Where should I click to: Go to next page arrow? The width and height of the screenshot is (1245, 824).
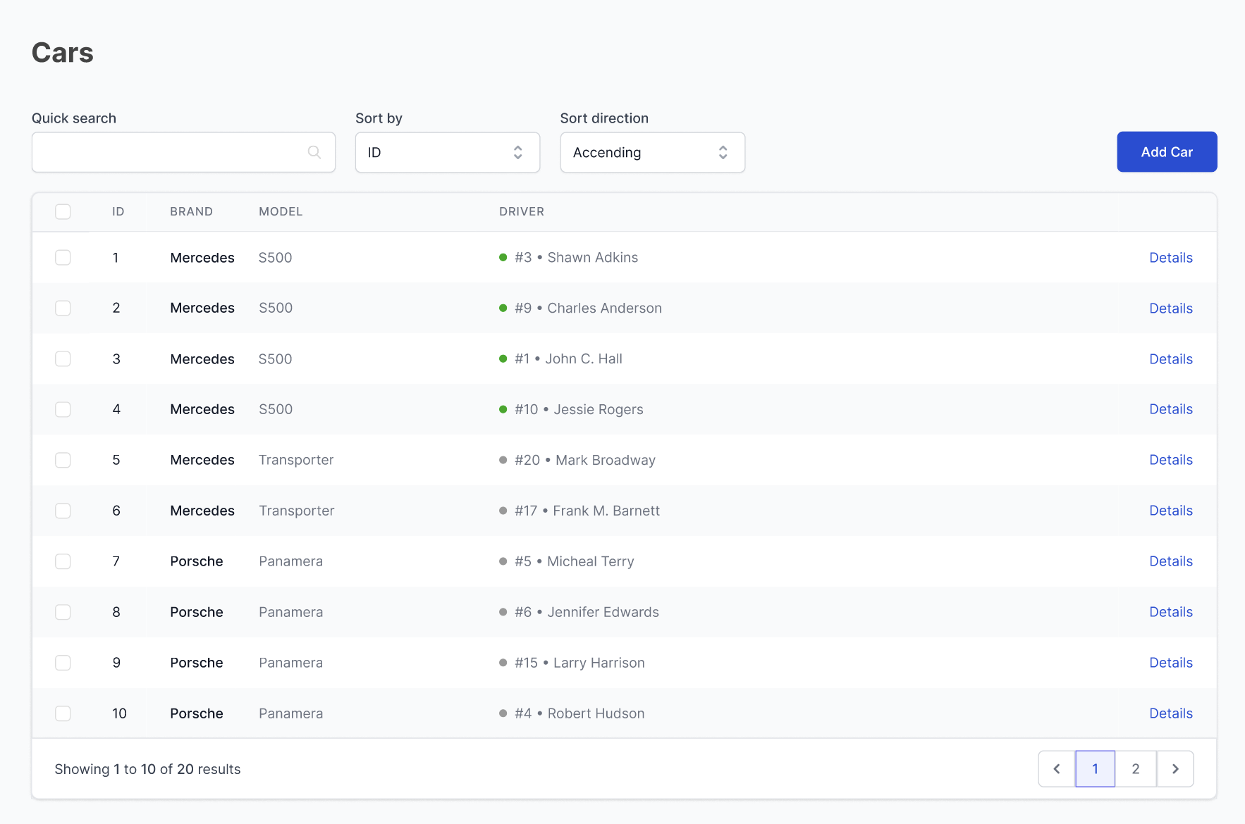(1175, 769)
